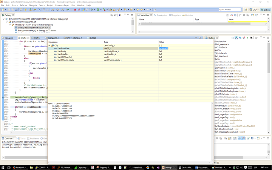Open dropdown arrow next to New icon

tap(6, 10)
